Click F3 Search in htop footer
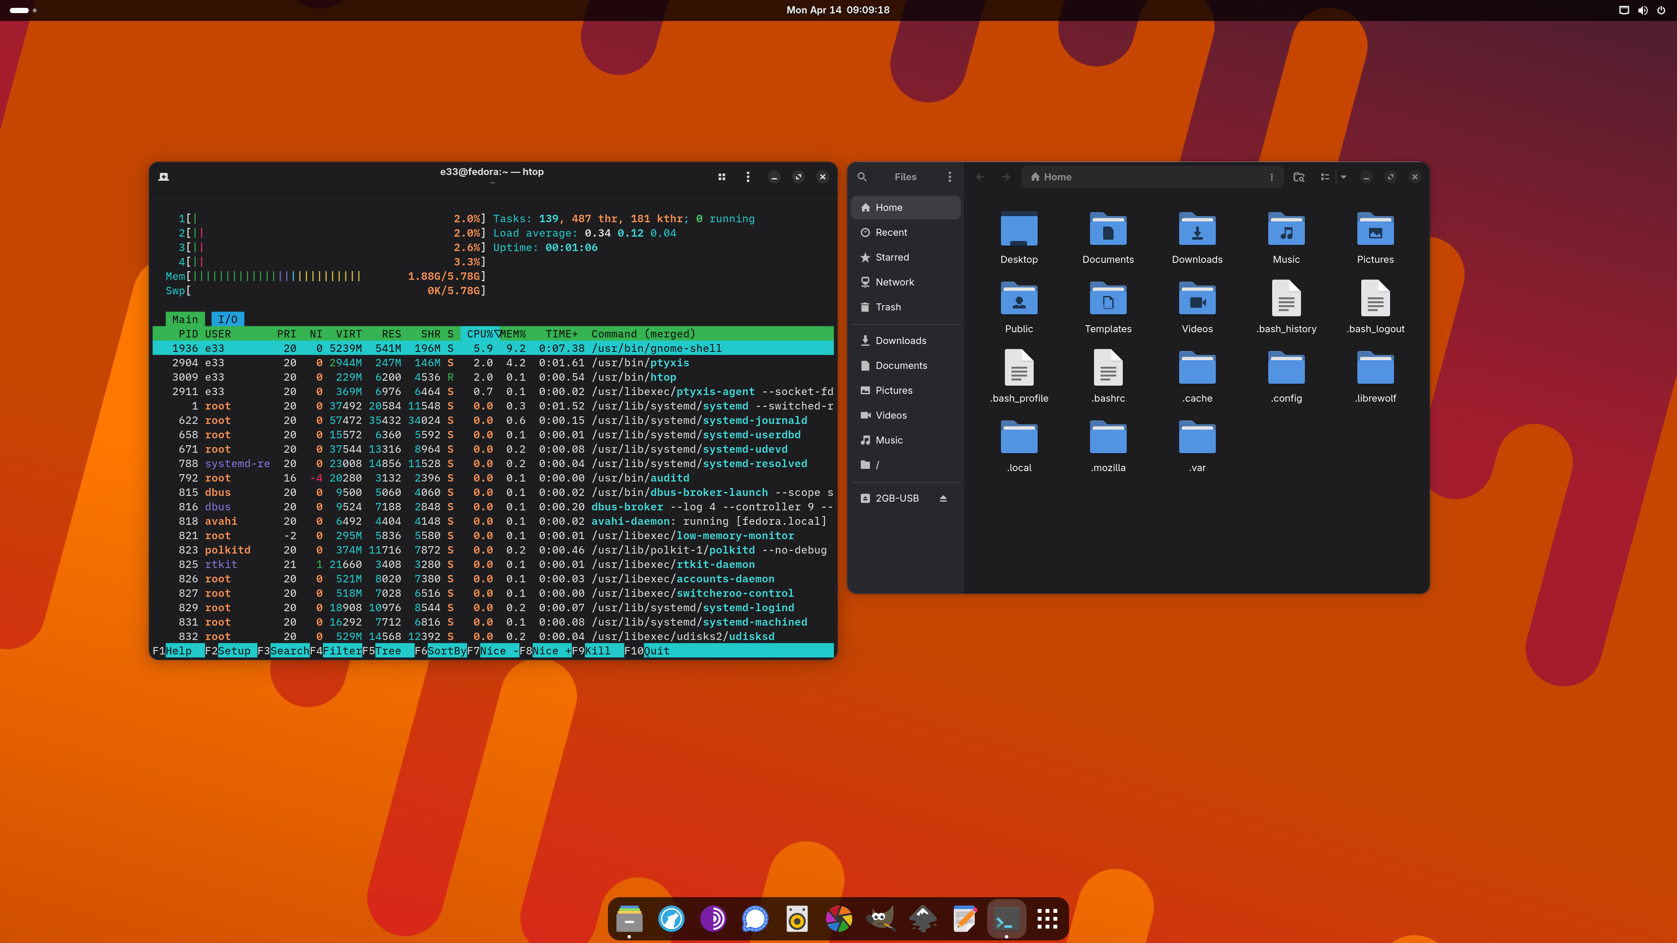The height and width of the screenshot is (943, 1677). 283,651
